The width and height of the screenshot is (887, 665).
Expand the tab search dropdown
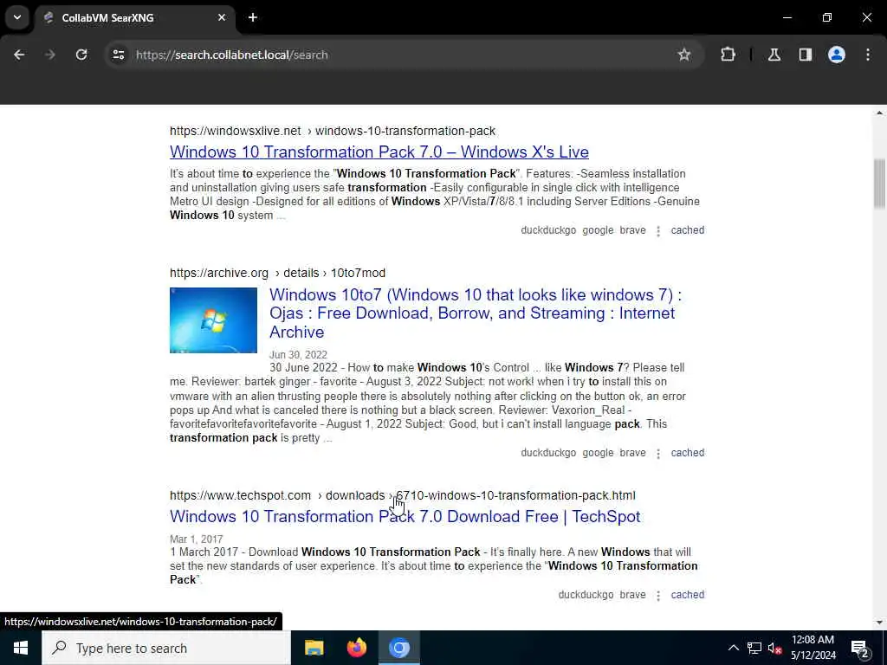[17, 17]
